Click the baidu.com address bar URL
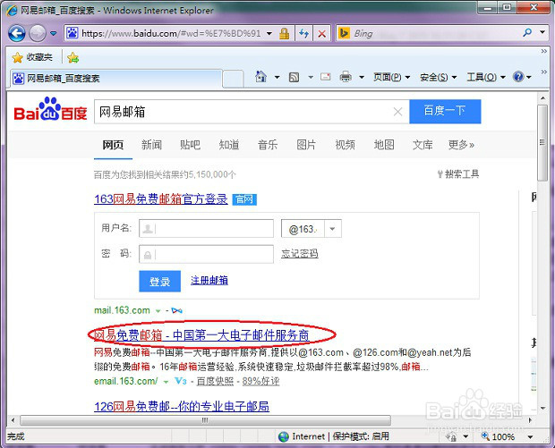The width and height of the screenshot is (555, 448). 171,34
